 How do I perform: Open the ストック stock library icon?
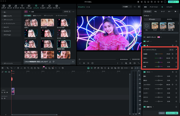pos(10,6)
